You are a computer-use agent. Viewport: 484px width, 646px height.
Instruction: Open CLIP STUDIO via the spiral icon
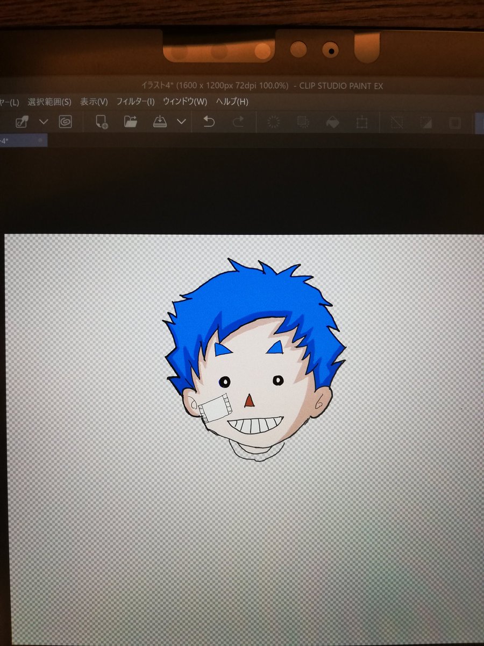tap(66, 122)
